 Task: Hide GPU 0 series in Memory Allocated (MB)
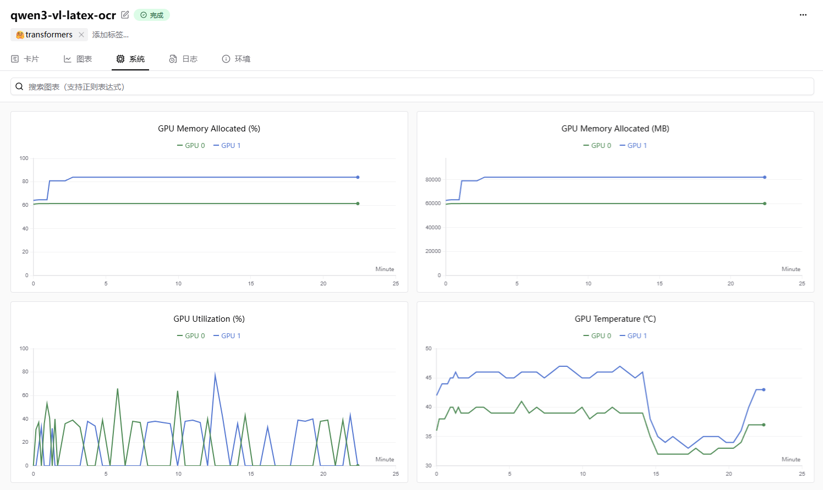(x=597, y=146)
